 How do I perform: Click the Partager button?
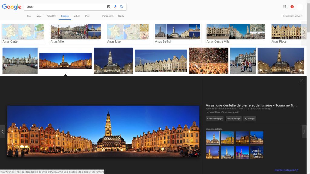tap(250, 118)
